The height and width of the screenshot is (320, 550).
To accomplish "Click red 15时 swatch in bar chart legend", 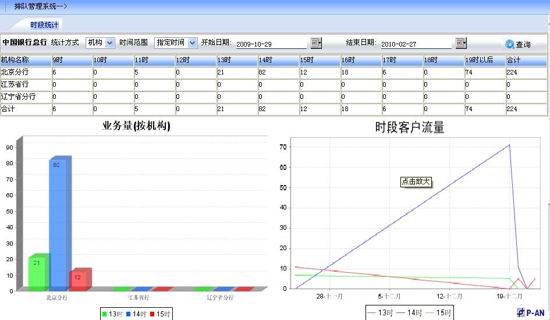I will point(152,314).
